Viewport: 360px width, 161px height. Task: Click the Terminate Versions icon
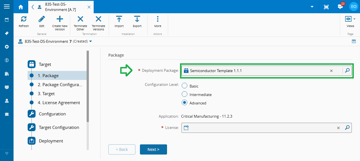pos(98,19)
